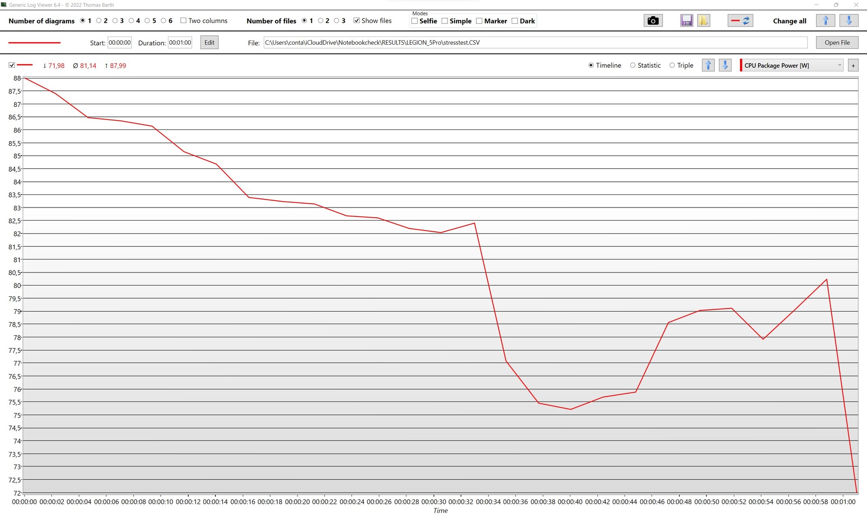Enable the Two columns checkbox
Viewport: 867px width, 521px height.
click(x=183, y=21)
